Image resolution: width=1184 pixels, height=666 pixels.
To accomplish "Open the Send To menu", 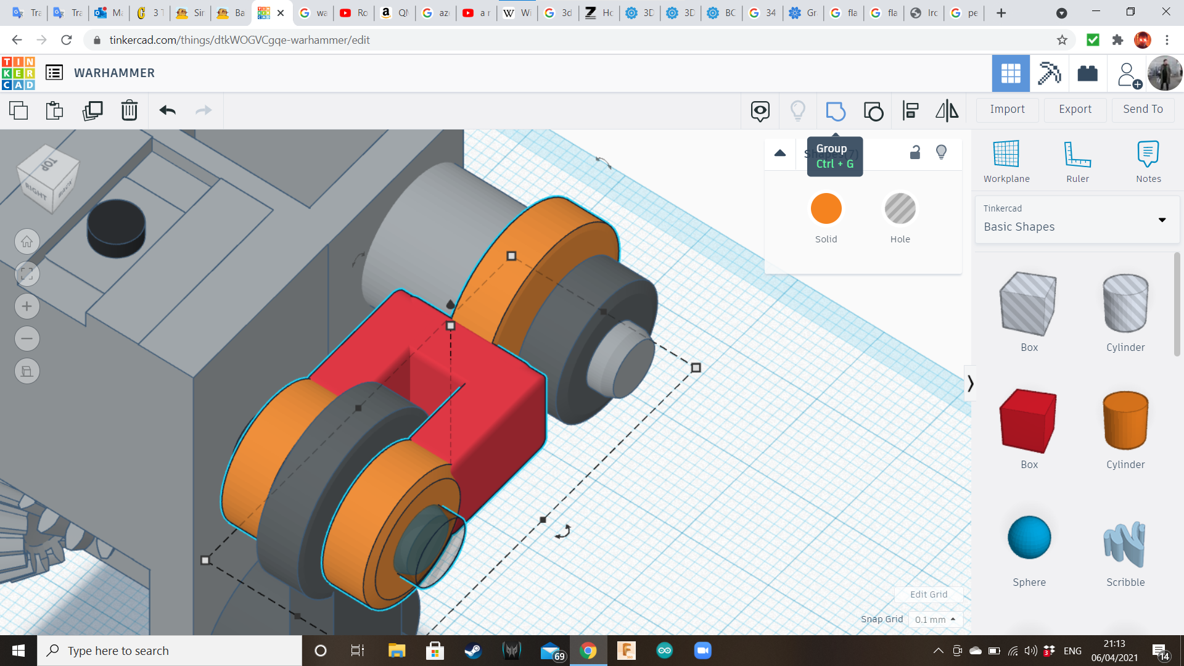I will tap(1143, 109).
